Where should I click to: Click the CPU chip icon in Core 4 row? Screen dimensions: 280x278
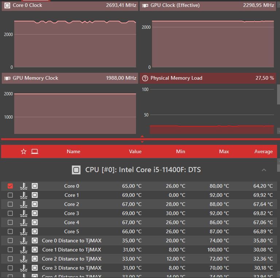35,222
